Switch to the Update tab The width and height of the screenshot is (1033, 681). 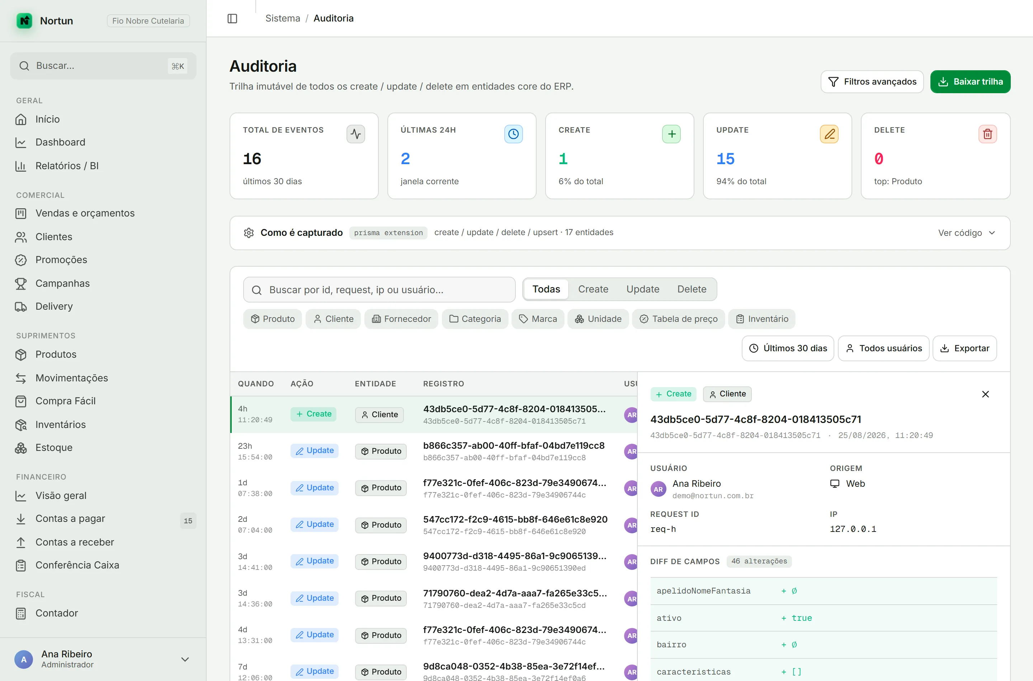pos(643,289)
